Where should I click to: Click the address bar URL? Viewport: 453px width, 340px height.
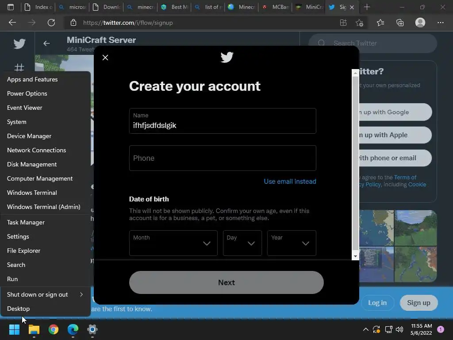[128, 23]
